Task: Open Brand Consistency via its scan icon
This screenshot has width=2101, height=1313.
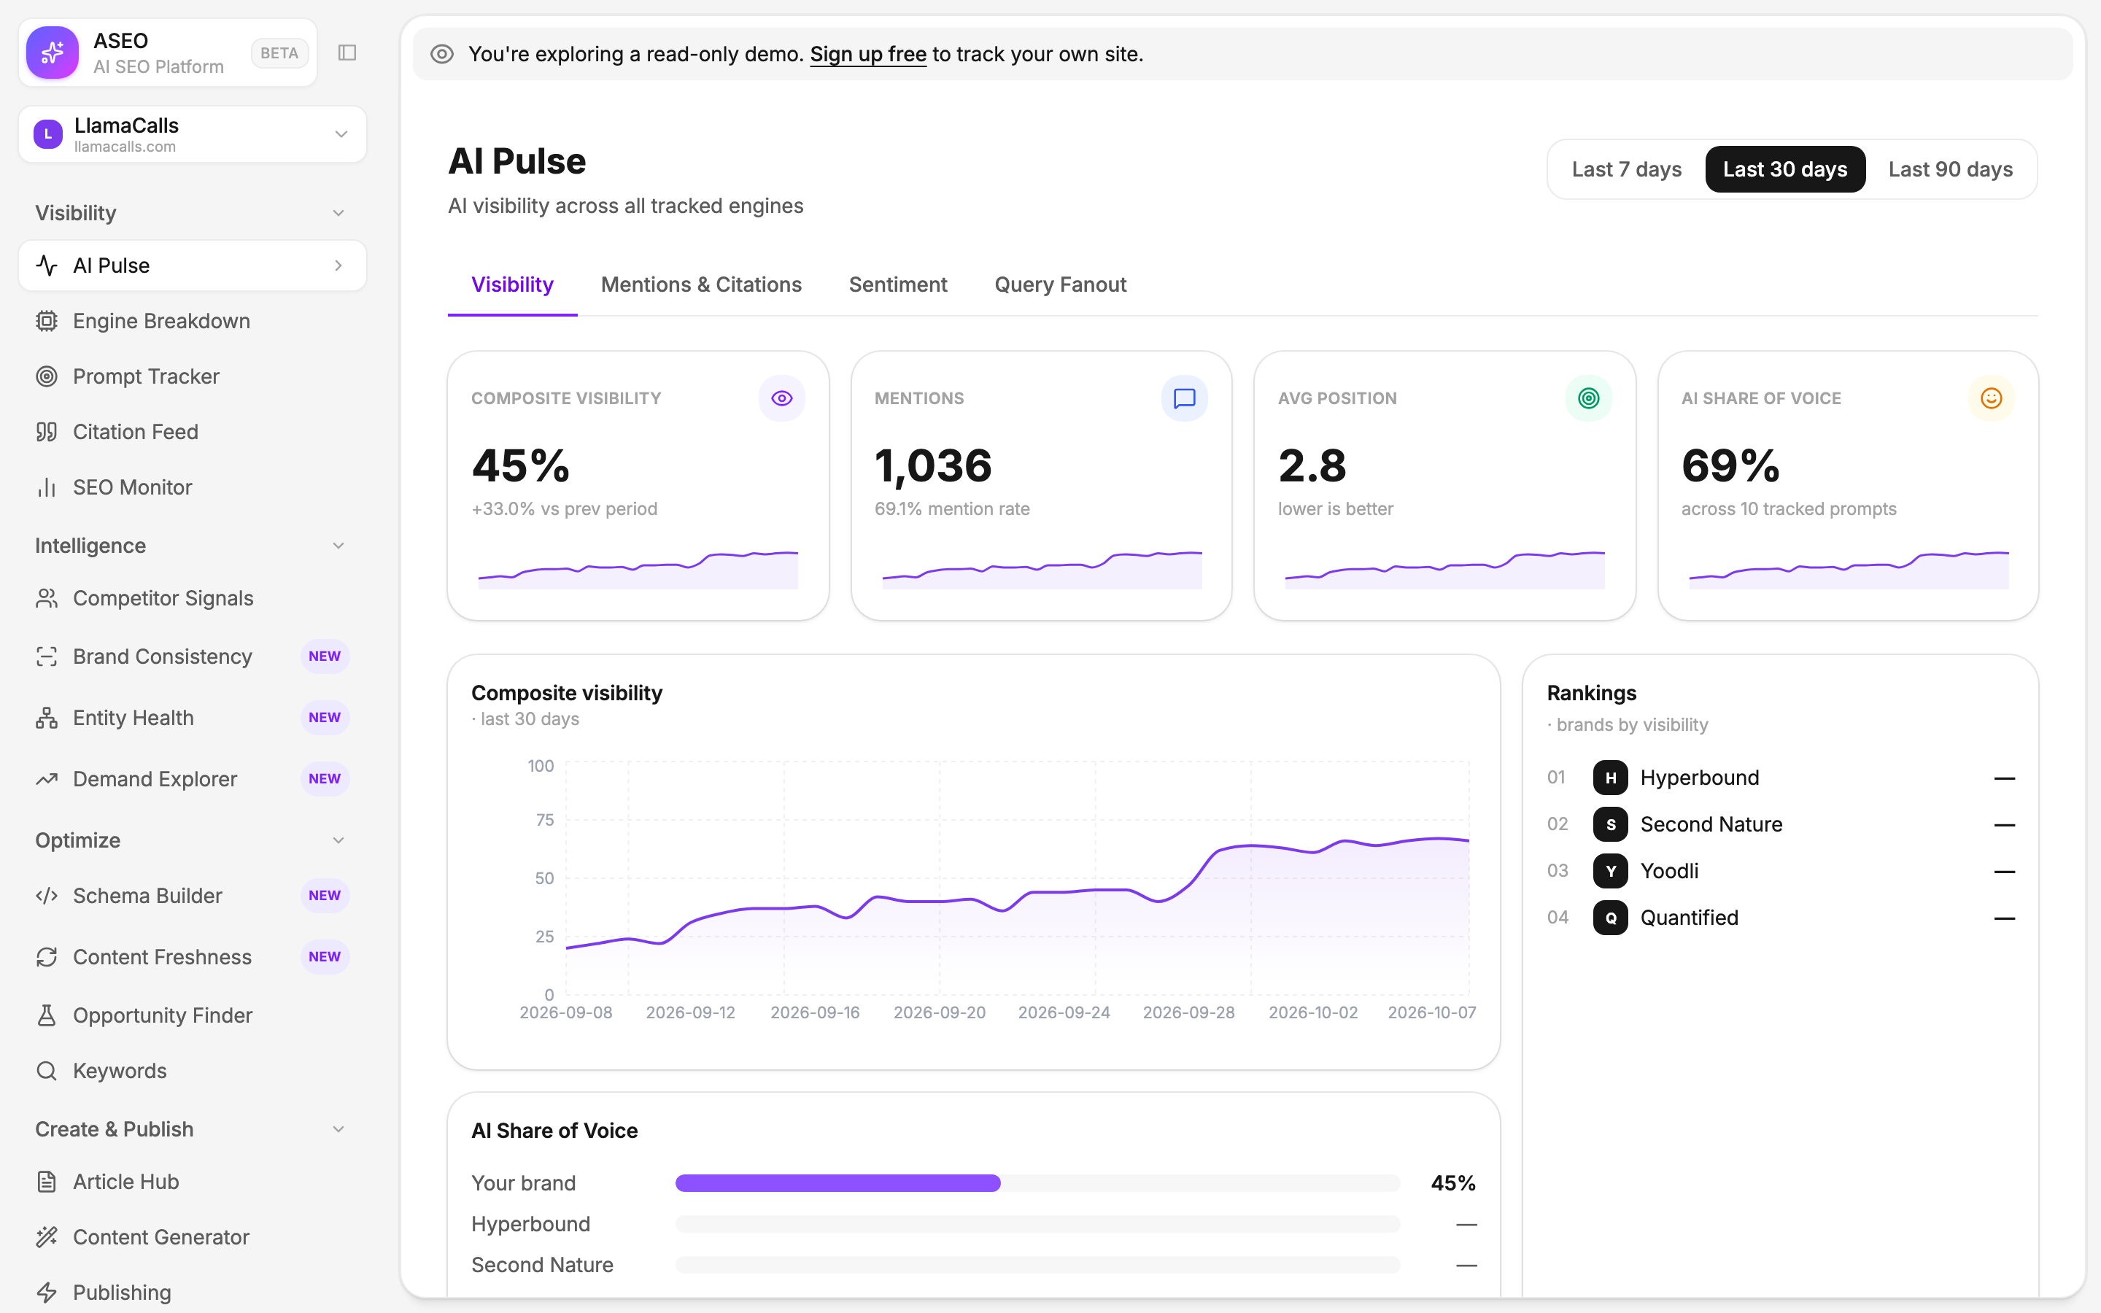Action: coord(47,656)
